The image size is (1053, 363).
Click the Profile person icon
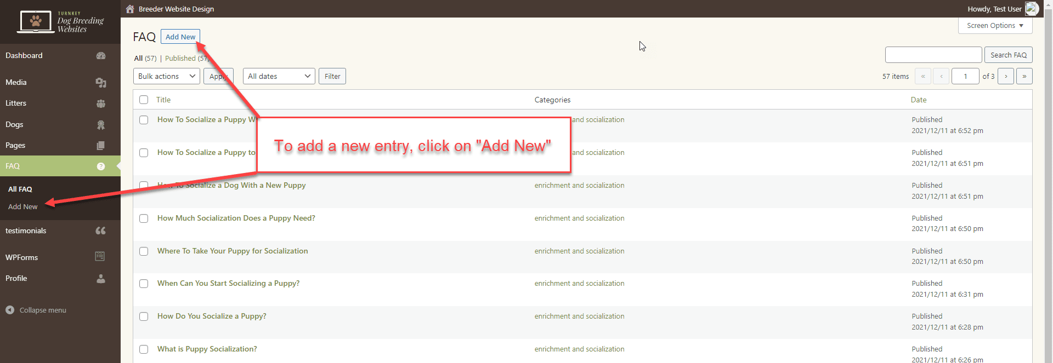pyautogui.click(x=101, y=279)
